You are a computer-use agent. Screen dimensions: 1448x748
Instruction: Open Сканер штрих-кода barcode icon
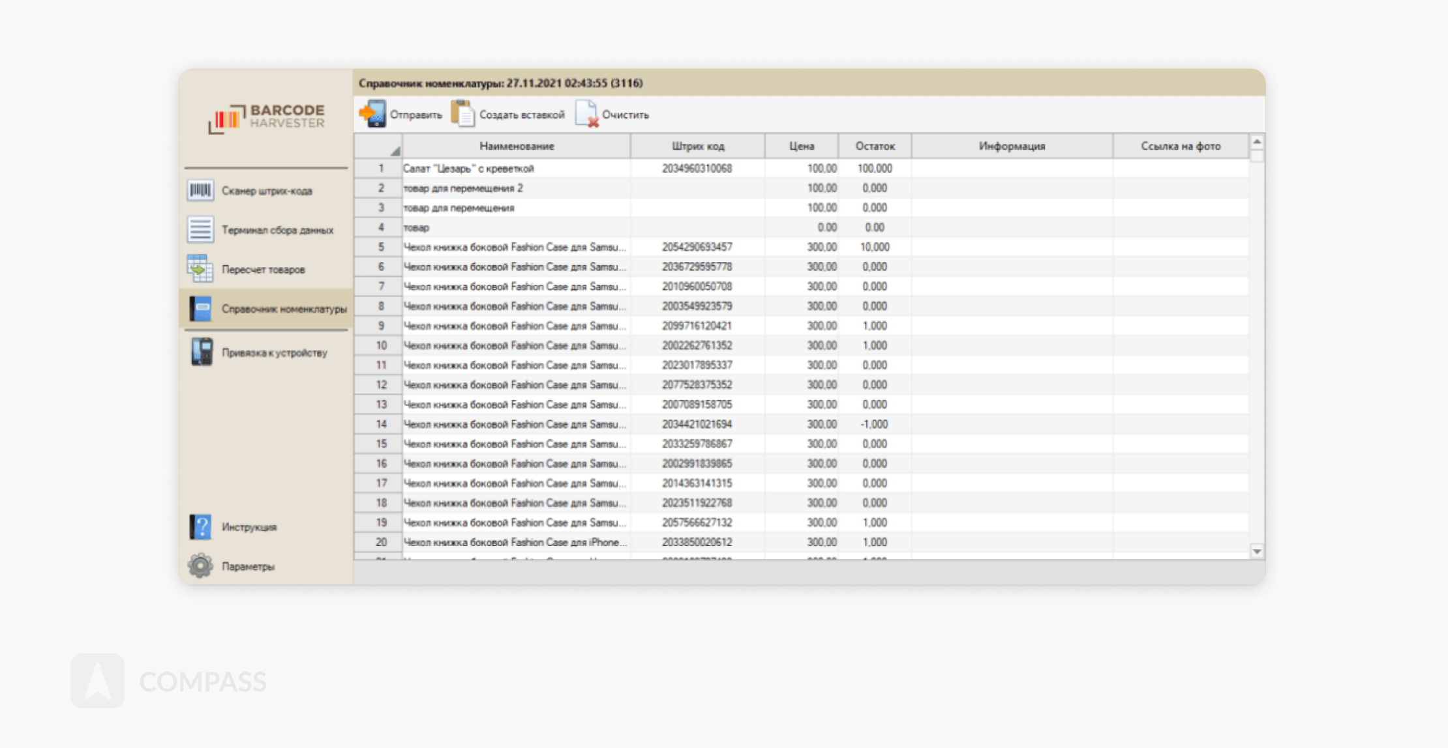200,190
